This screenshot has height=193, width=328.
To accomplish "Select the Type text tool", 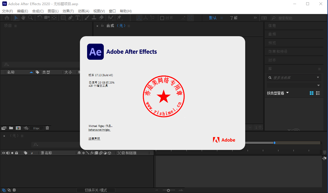I will tap(78, 18).
